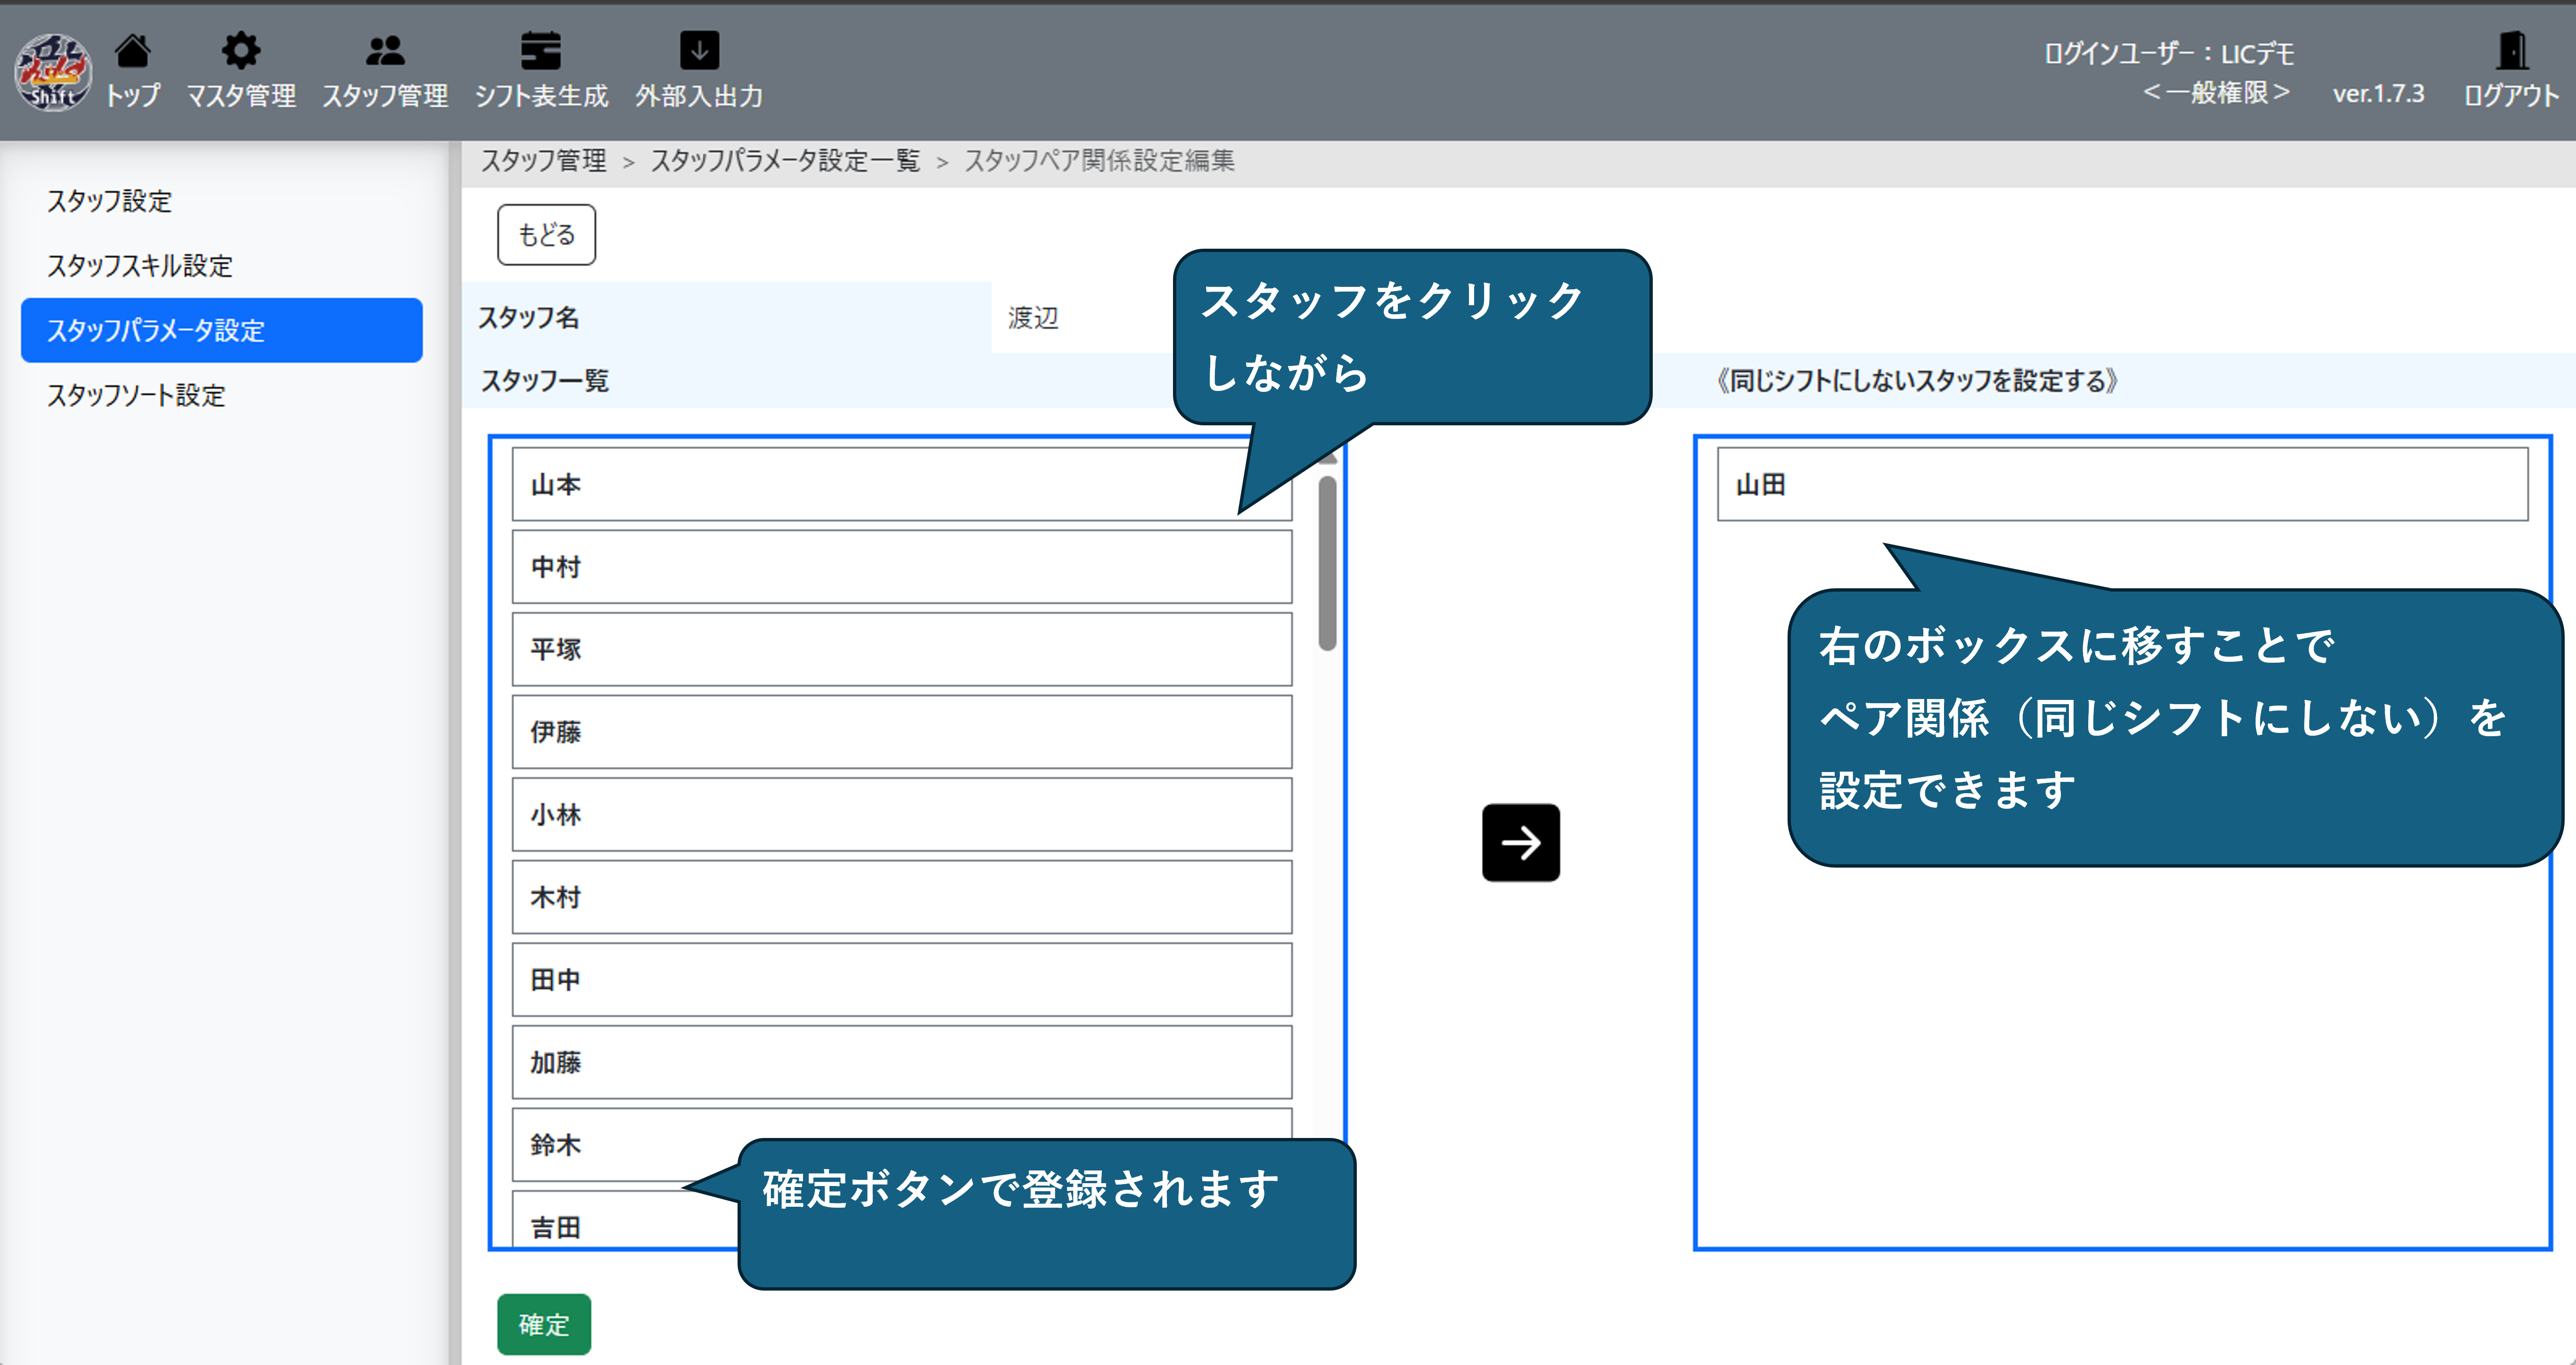This screenshot has height=1365, width=2576.
Task: Click the Shift app logo icon
Action: 52,72
